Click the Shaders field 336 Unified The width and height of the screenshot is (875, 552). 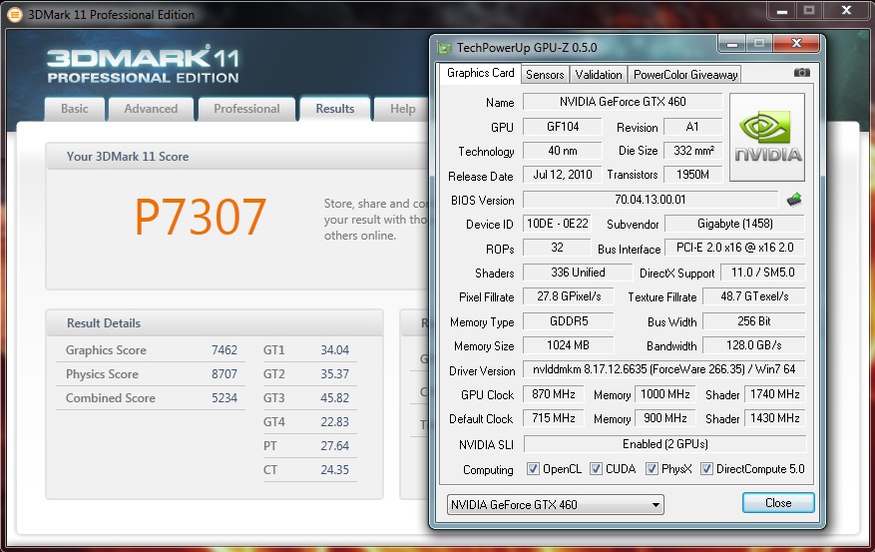(578, 273)
